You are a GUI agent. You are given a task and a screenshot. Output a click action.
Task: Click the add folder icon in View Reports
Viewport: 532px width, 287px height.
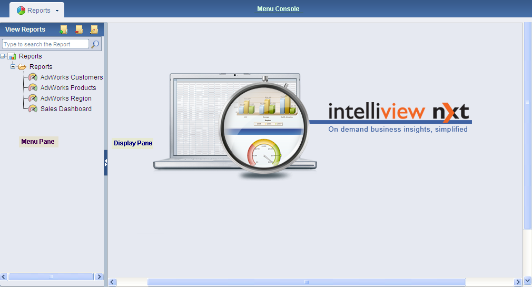(x=64, y=29)
